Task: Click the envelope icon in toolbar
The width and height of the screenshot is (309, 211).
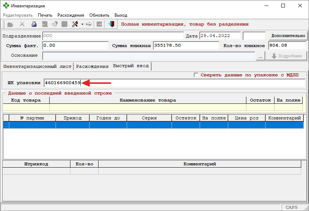Action: (x=54, y=24)
